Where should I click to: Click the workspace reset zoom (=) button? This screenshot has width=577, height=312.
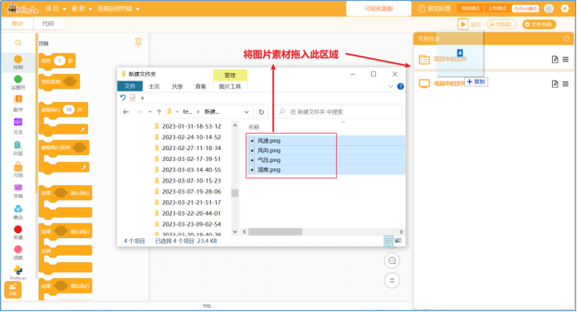tap(392, 280)
